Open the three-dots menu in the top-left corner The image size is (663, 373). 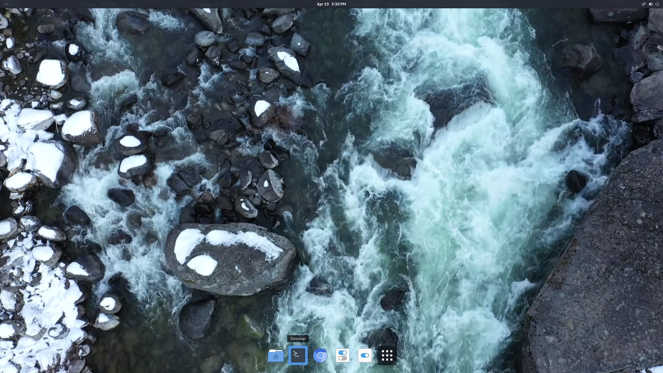(x=6, y=4)
